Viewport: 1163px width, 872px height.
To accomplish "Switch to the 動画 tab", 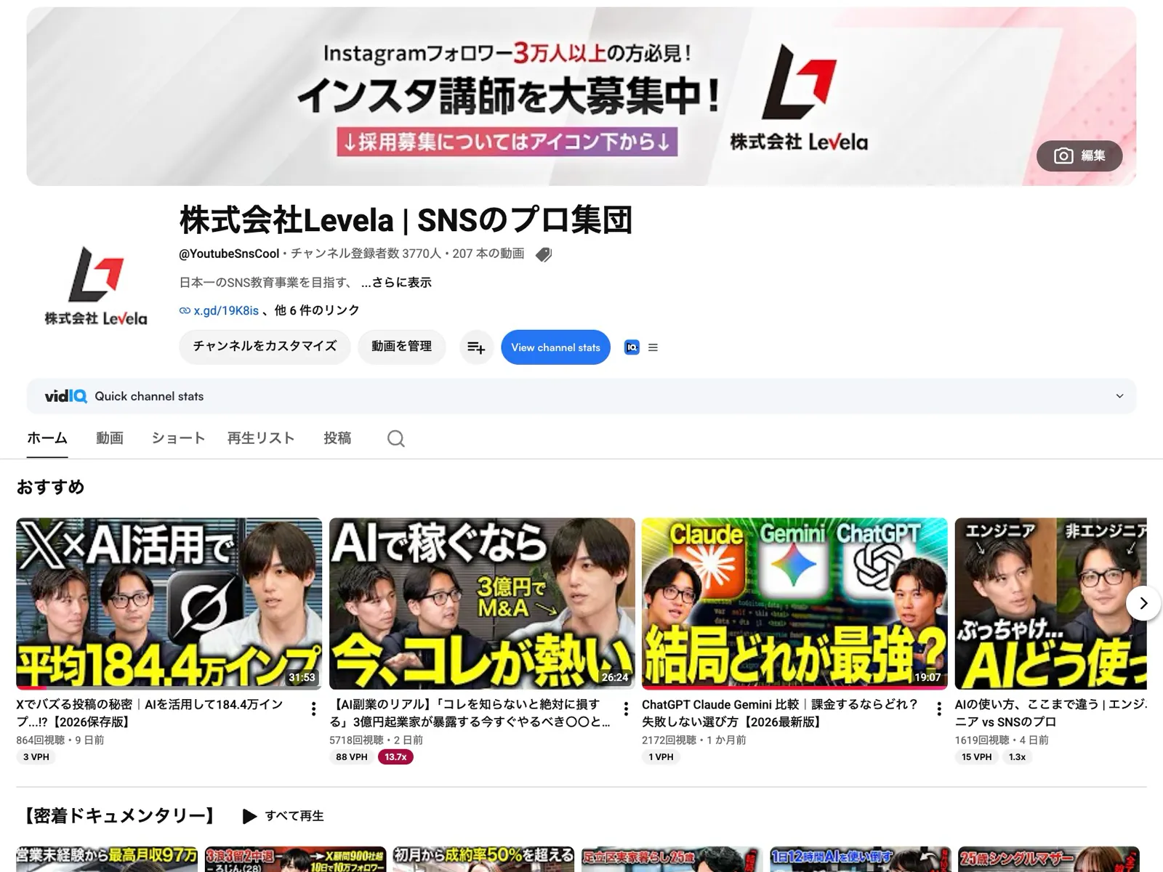I will coord(110,438).
